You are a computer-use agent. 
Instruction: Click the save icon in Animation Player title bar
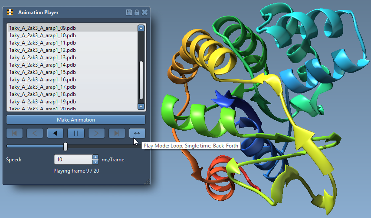click(x=129, y=13)
